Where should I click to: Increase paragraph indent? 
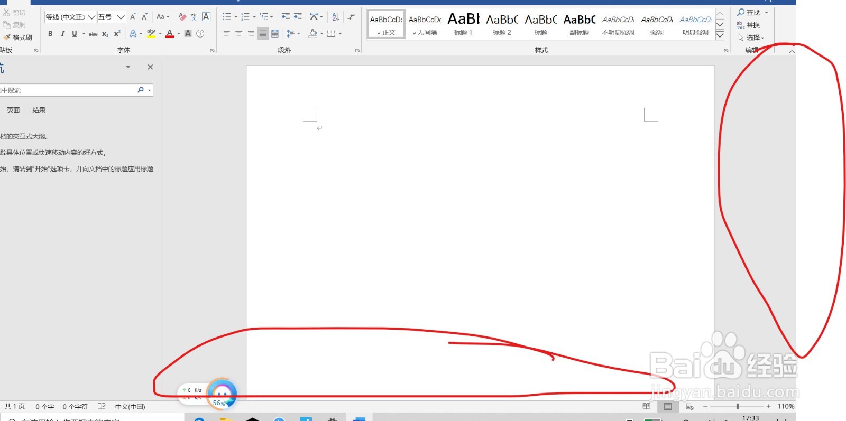click(298, 17)
